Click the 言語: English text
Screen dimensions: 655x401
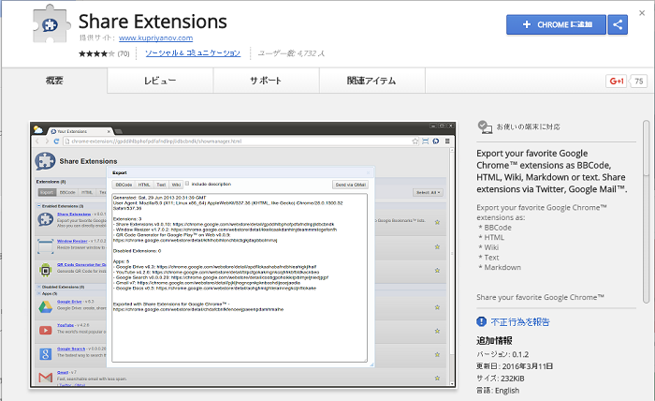[498, 391]
